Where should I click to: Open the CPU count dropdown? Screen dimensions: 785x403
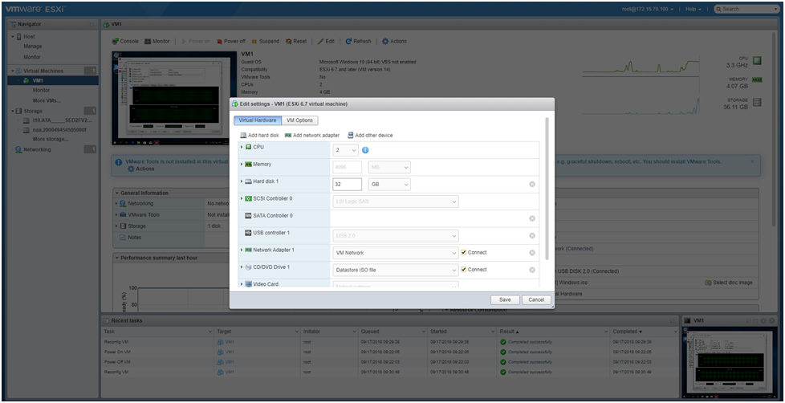point(345,150)
